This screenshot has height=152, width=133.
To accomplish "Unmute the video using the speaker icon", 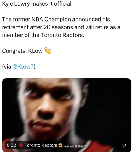I will click(x=124, y=145).
